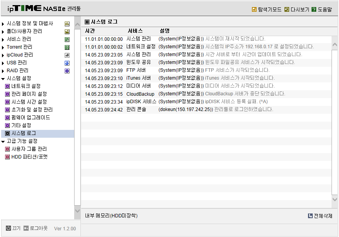Click the key icon next to 로그아웃
The height and width of the screenshot is (237, 339).
pos(26,228)
